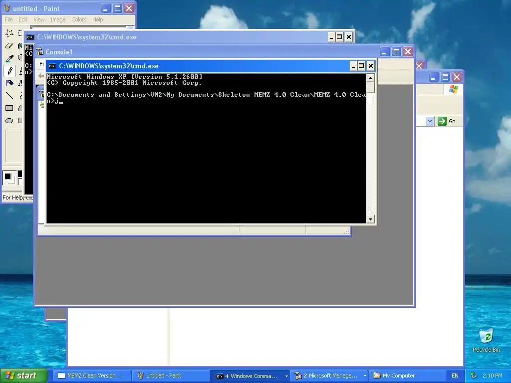Minimize the front cmd.exe window
The height and width of the screenshot is (383, 511).
pos(353,66)
